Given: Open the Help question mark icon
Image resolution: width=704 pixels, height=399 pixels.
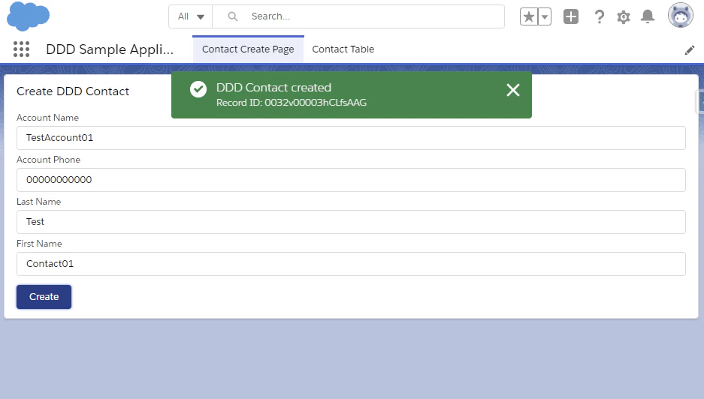Looking at the screenshot, I should (x=599, y=16).
